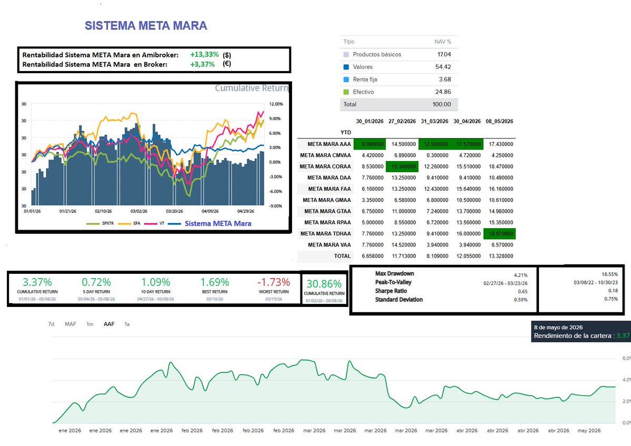Click the 08_05/2026 date column header
Screen dimensions: 631x446
click(499, 121)
